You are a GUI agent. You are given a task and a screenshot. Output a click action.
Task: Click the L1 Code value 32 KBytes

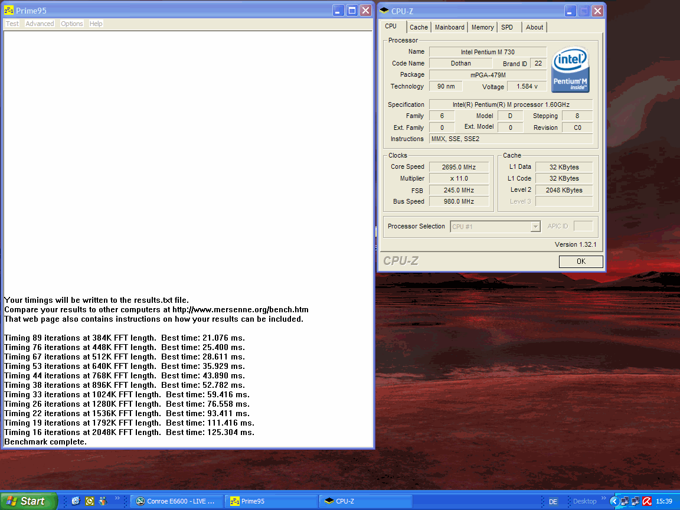point(564,178)
